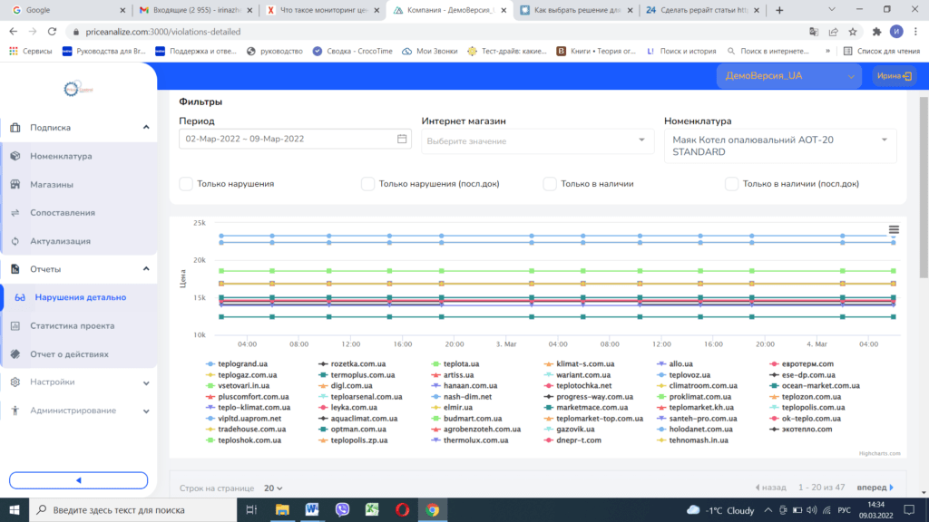Open the CrocoTime bookmark
The height and width of the screenshot is (522, 929).
tap(352, 51)
